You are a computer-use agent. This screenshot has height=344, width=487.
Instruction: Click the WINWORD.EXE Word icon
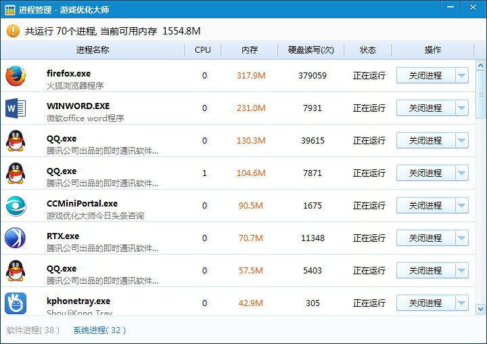click(x=15, y=108)
